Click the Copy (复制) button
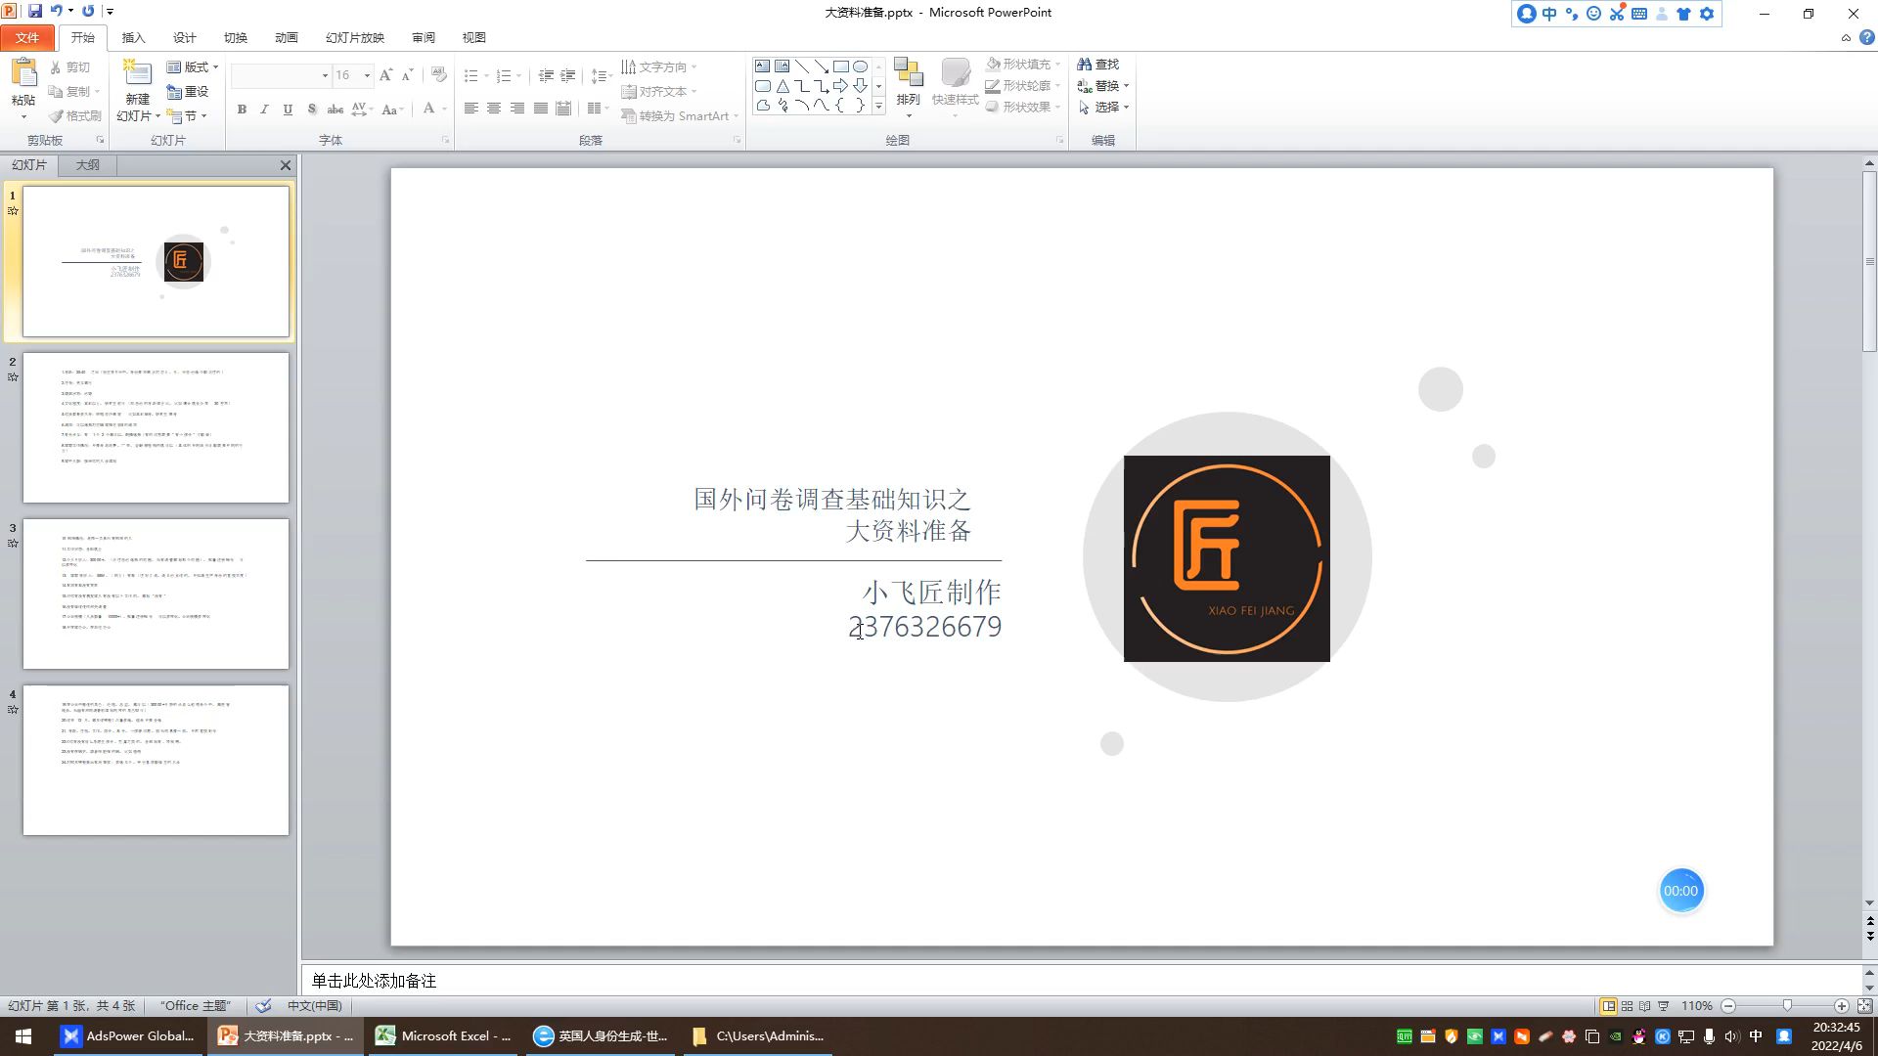 74,92
